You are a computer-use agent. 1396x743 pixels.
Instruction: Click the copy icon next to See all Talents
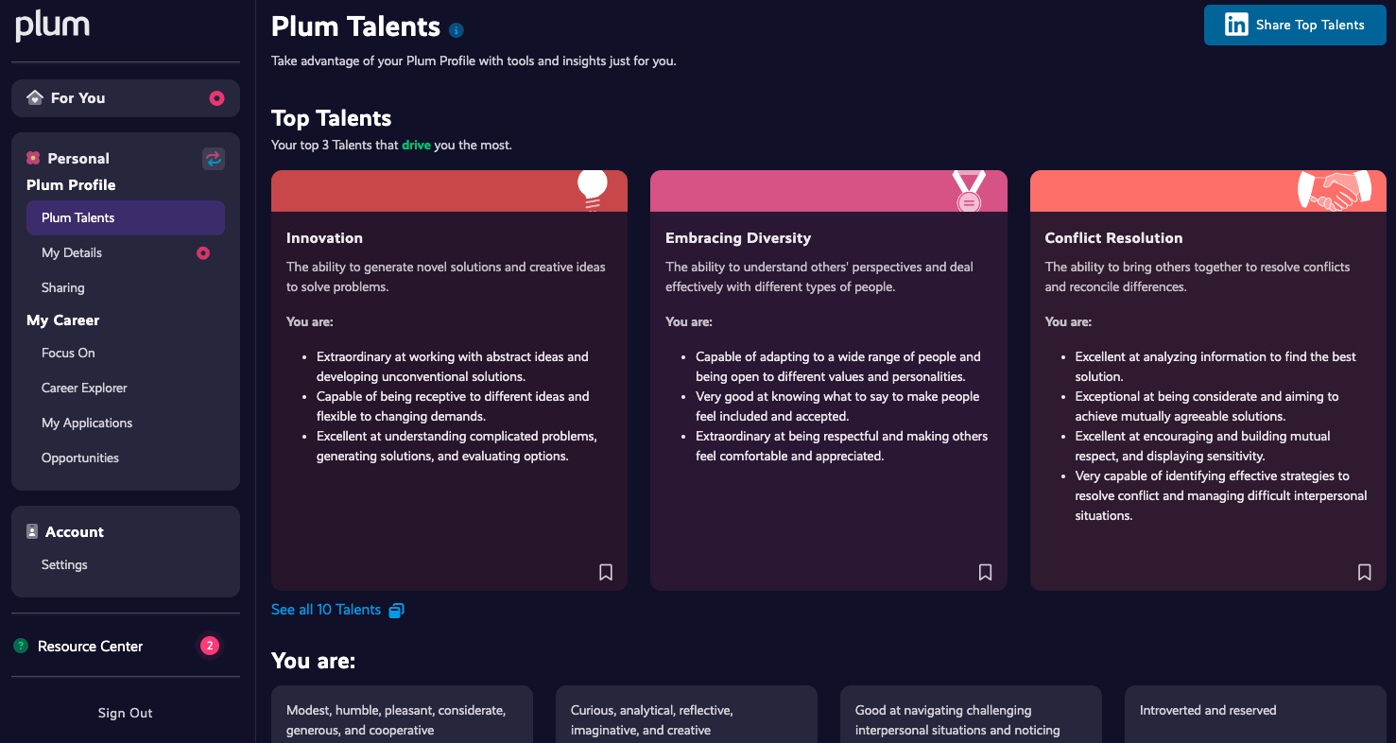(x=397, y=610)
